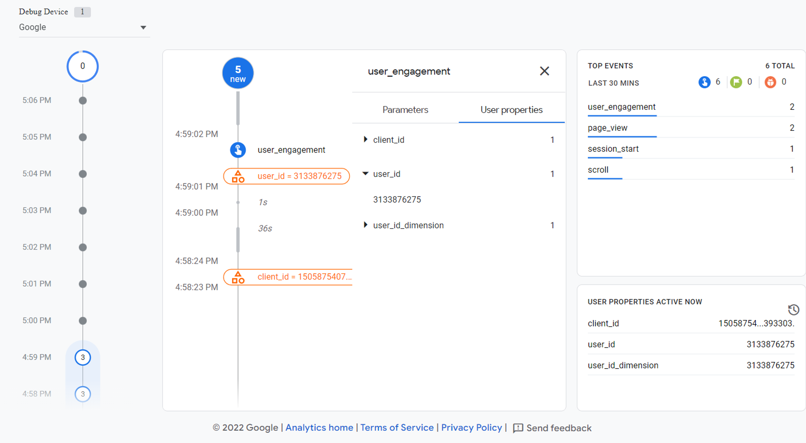Expand the user_id_dimension property

pyautogui.click(x=365, y=225)
